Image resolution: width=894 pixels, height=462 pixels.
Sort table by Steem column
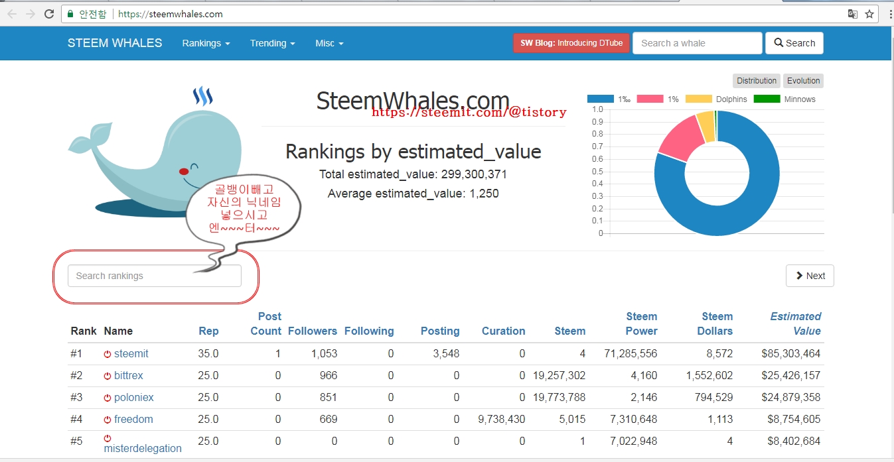pos(570,331)
